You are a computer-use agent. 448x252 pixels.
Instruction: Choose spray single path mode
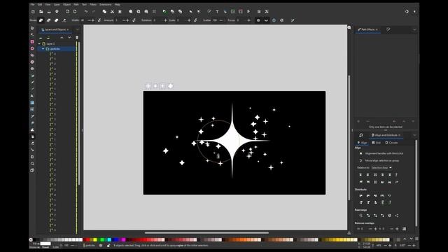click(x=56, y=20)
